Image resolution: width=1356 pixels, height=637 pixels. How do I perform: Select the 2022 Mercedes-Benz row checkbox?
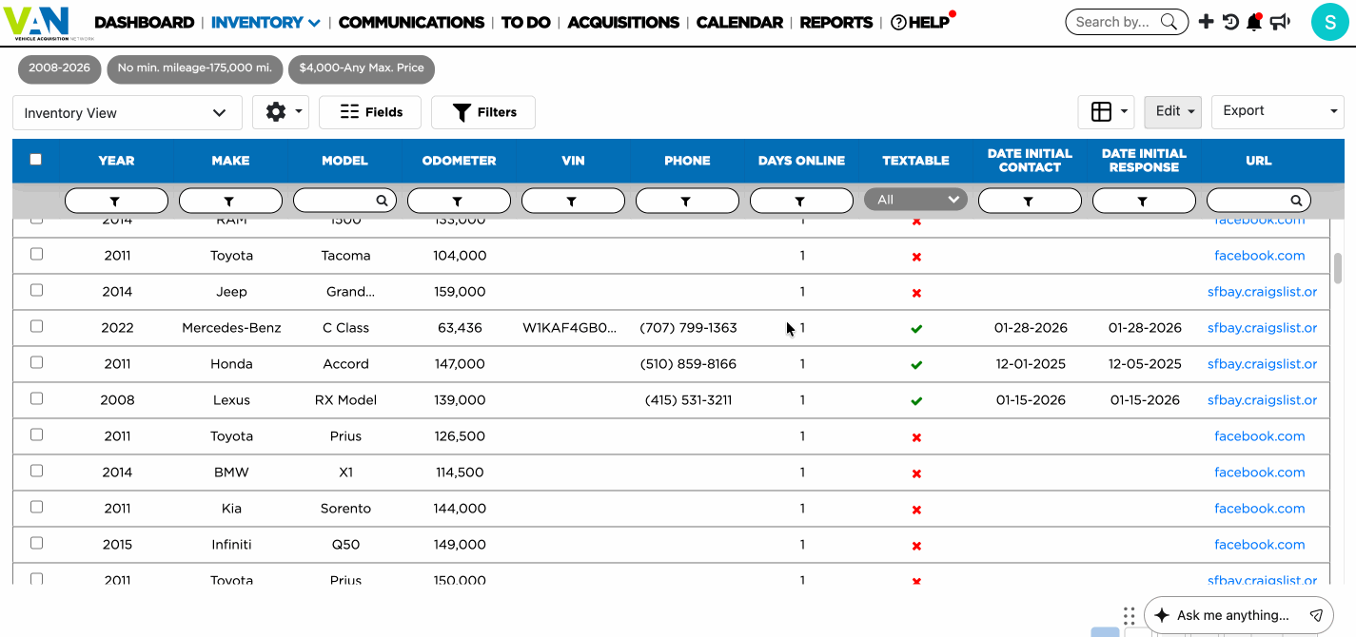pyautogui.click(x=37, y=326)
